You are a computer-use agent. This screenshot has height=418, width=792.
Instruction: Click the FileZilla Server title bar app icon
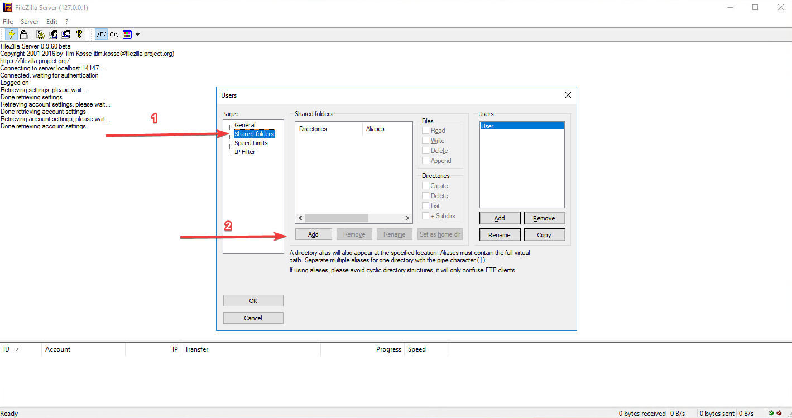coord(8,8)
